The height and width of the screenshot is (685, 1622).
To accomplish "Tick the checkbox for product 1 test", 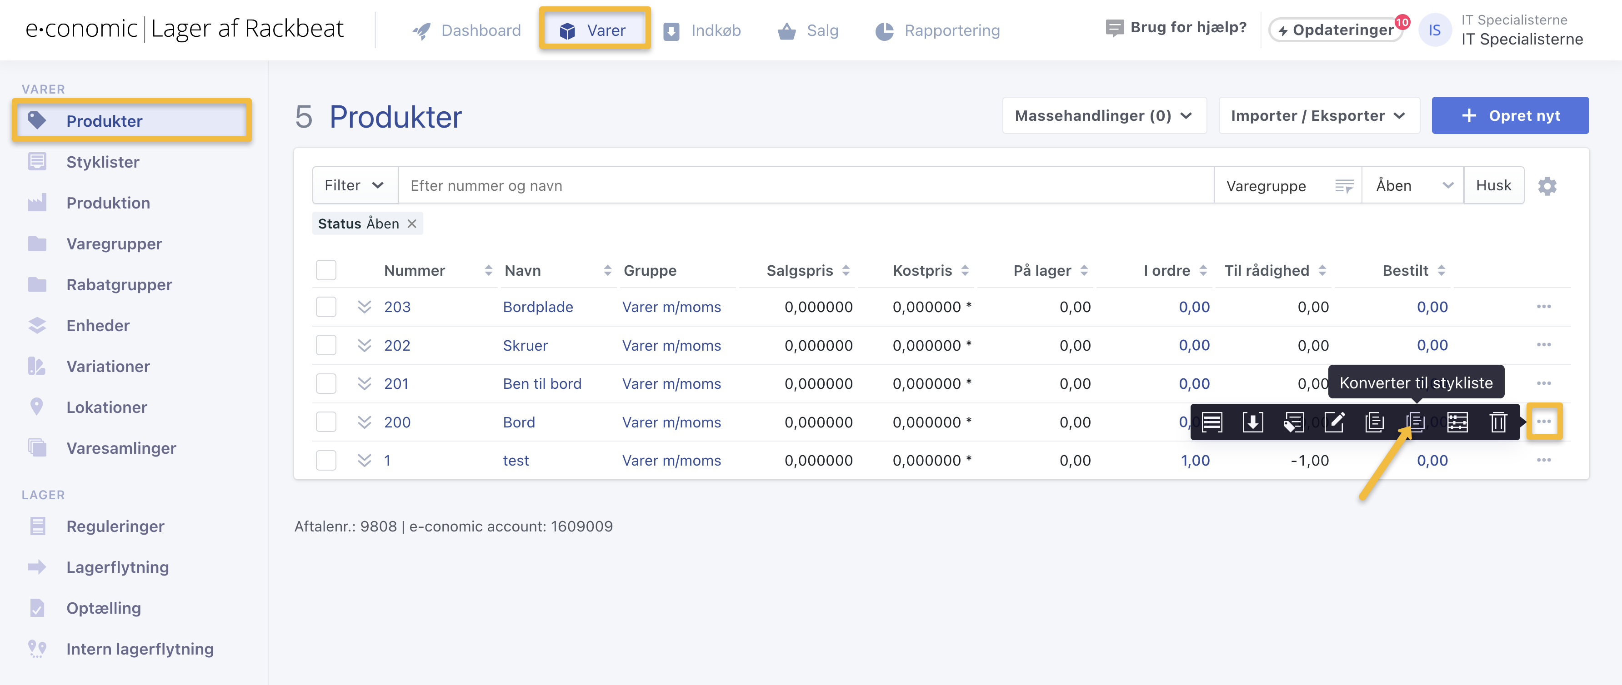I will (325, 461).
